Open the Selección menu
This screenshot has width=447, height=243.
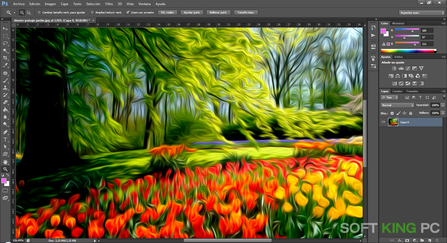pos(93,4)
